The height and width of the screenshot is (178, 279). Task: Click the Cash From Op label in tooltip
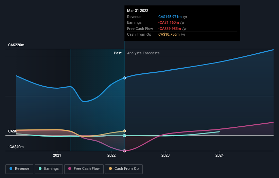coord(139,35)
